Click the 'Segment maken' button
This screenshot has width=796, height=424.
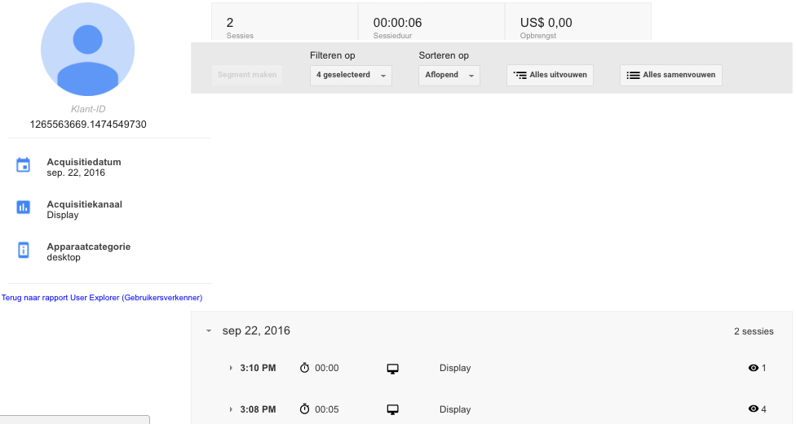click(247, 75)
